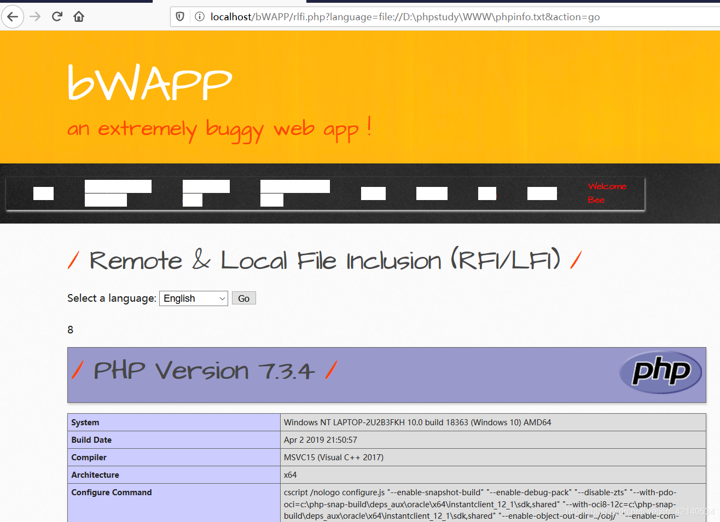Focus the address bar URL field

coord(405,17)
